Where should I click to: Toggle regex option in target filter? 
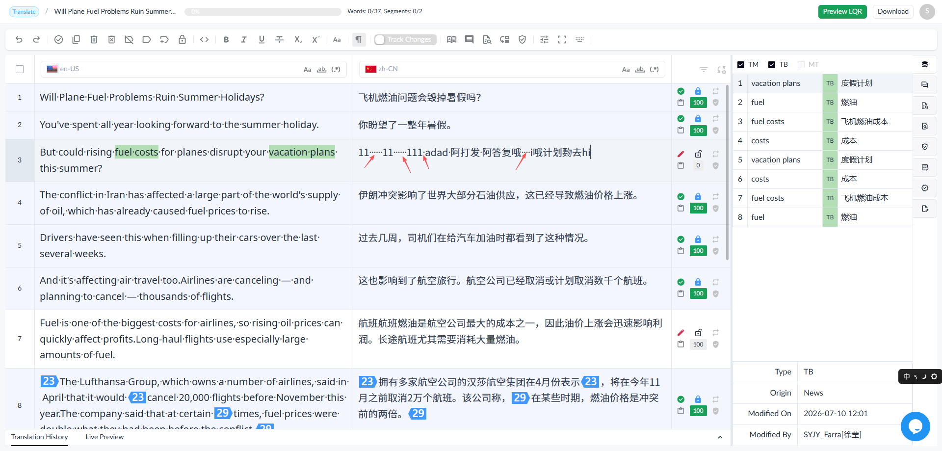tap(654, 70)
